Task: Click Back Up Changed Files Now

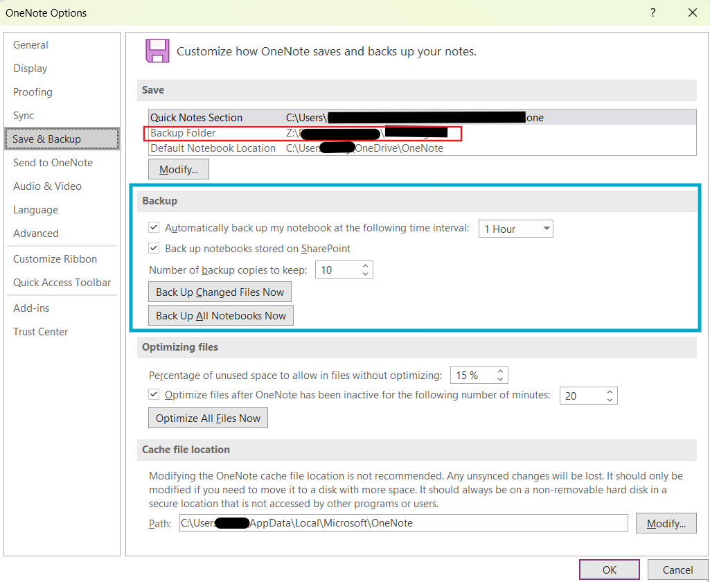Action: pos(220,292)
